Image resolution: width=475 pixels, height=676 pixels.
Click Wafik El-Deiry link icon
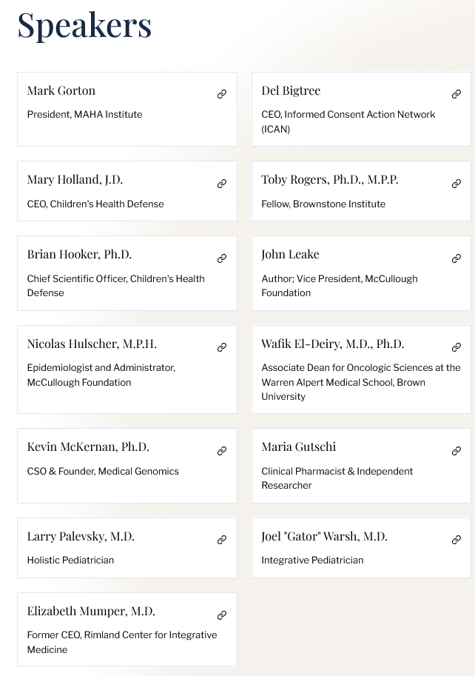[x=456, y=347]
